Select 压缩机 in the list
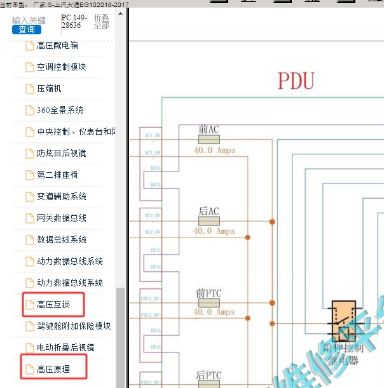Image resolution: width=384 pixels, height=388 pixels. click(x=49, y=89)
